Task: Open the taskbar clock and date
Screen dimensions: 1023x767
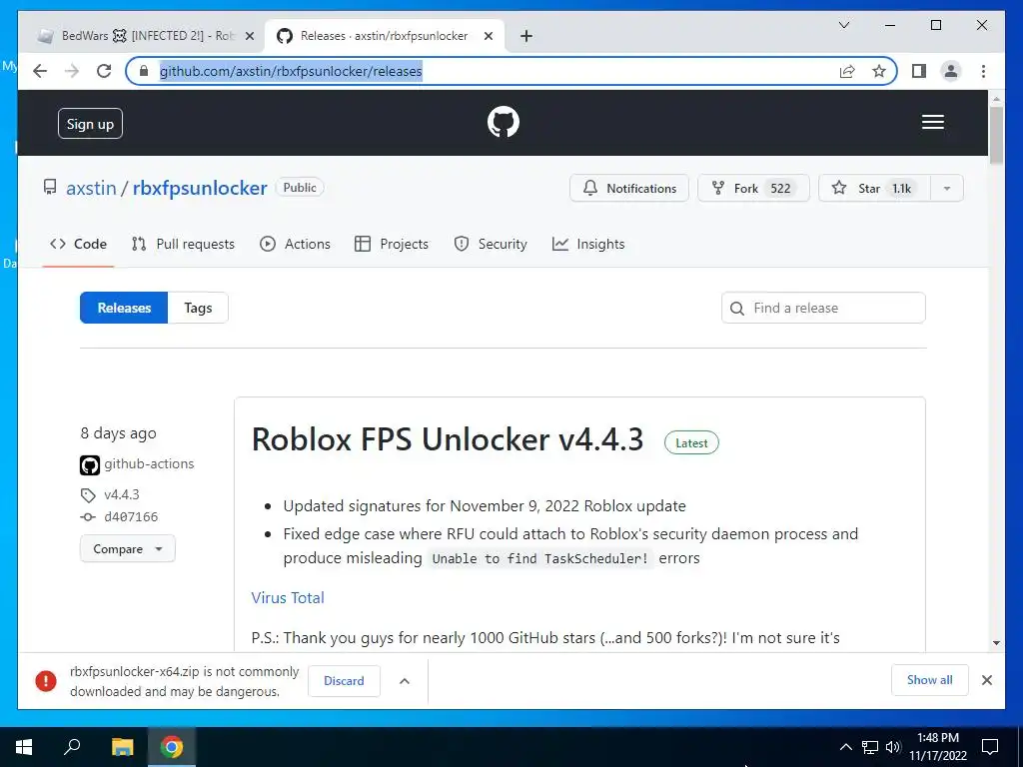Action: click(x=938, y=747)
